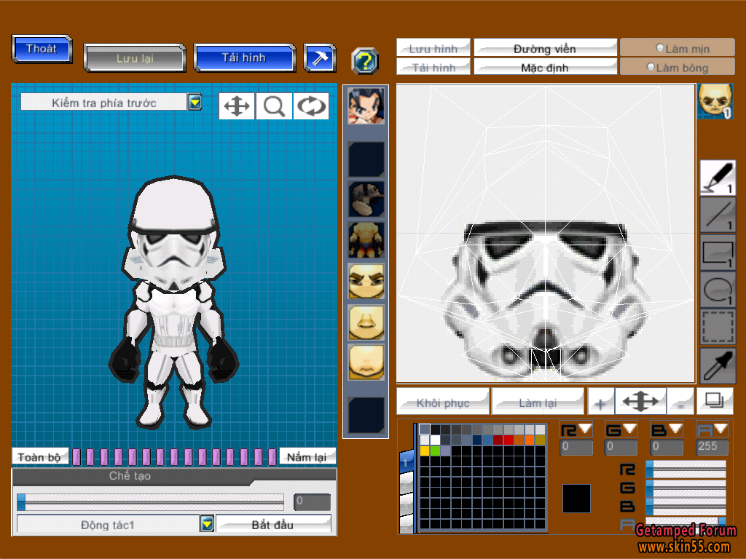This screenshot has width=746, height=559.
Task: Select the arm body part thumbnail
Action: [x=366, y=199]
